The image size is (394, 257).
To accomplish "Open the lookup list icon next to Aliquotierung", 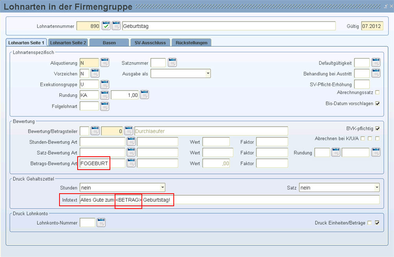I will pos(104,63).
